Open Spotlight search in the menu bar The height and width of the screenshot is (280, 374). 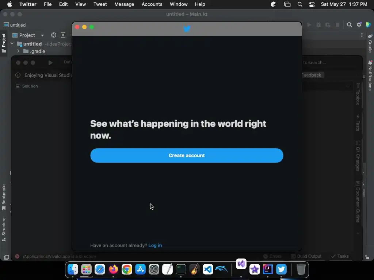tap(300, 4)
